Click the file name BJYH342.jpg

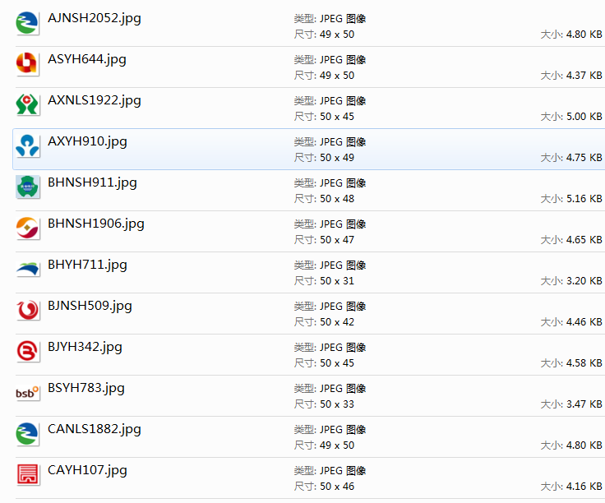85,347
